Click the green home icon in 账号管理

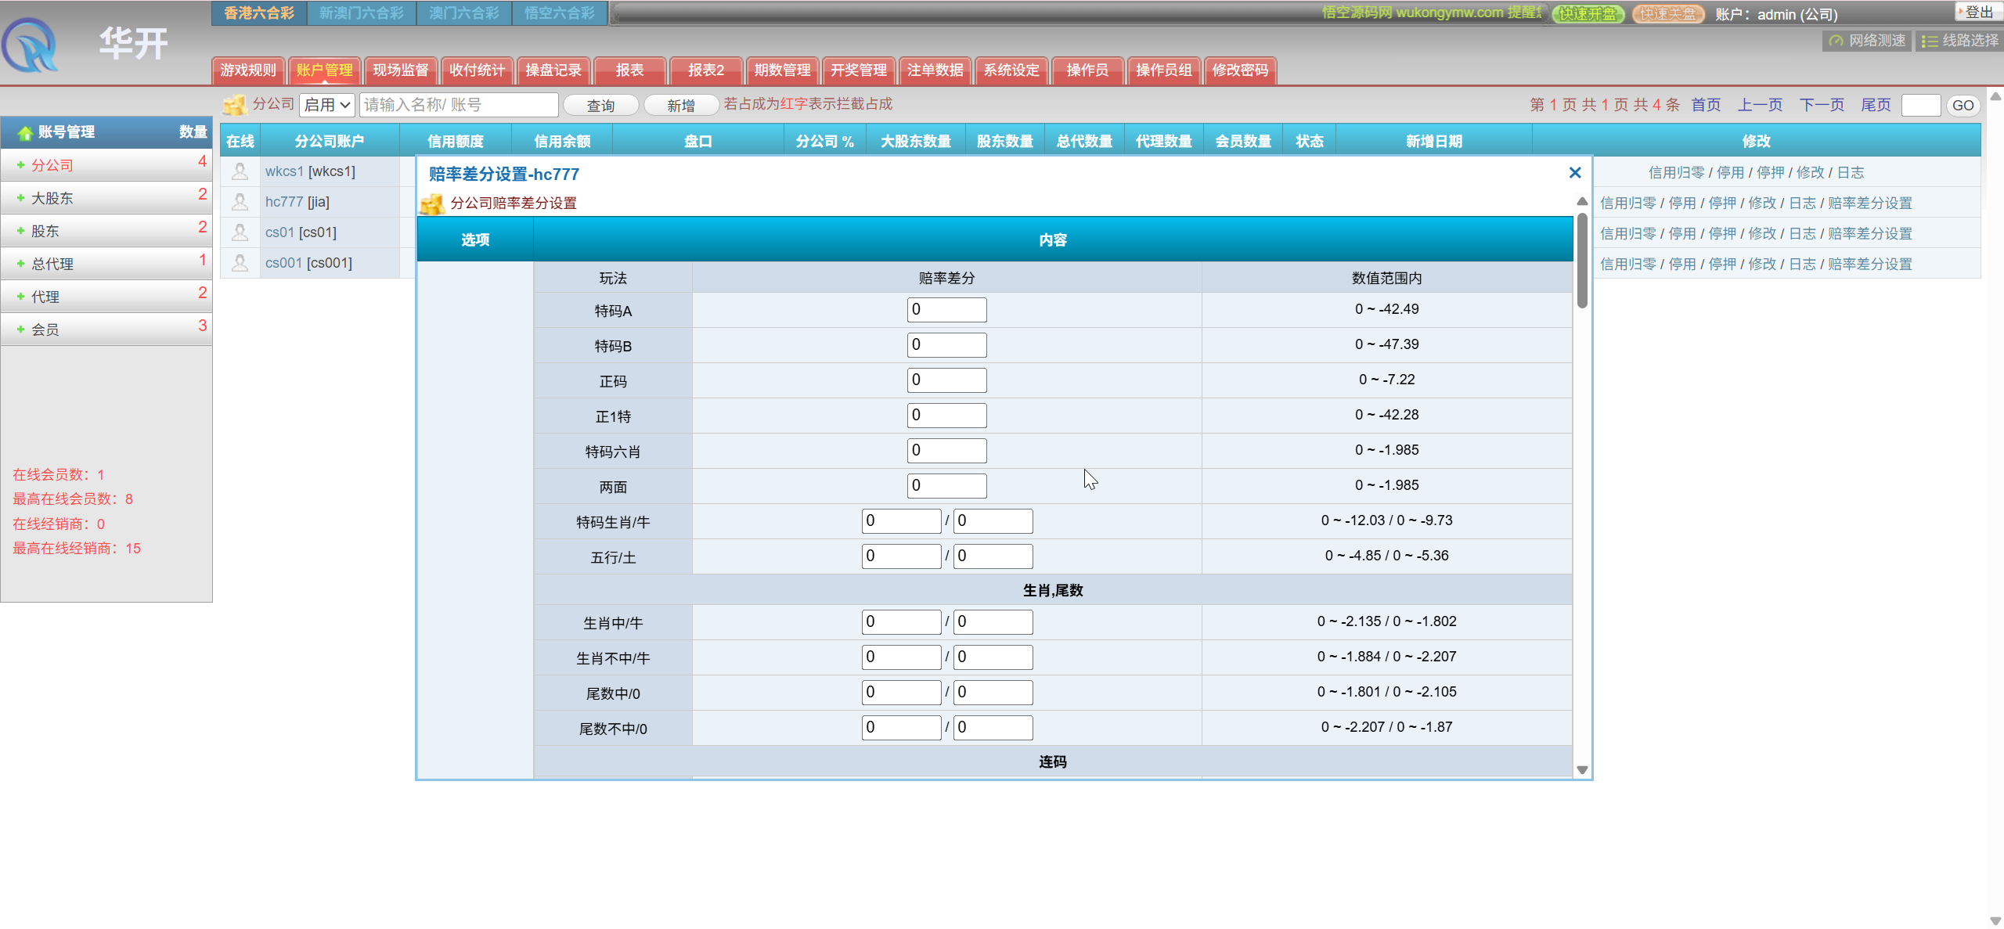[25, 132]
